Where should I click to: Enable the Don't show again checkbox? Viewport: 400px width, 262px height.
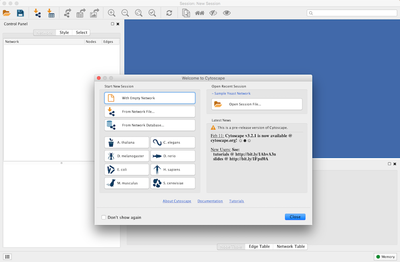104,218
